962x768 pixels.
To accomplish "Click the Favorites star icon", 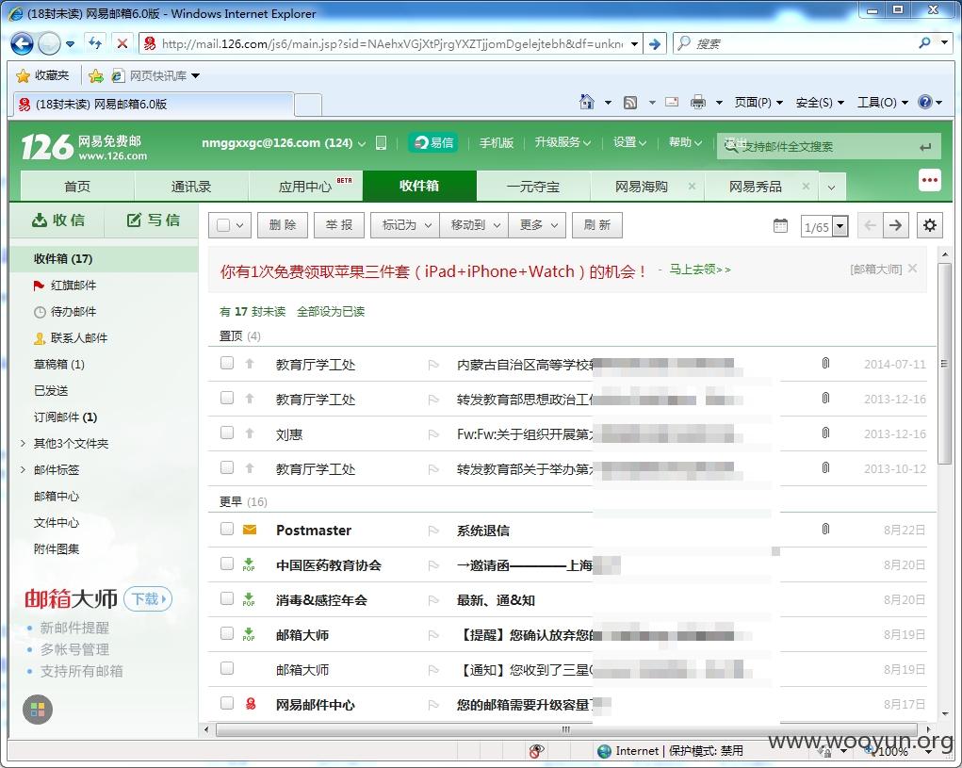I will coord(23,75).
